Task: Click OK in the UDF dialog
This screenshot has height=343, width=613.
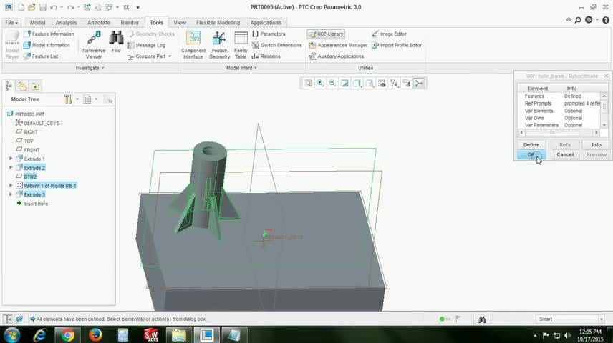Action: click(x=531, y=154)
